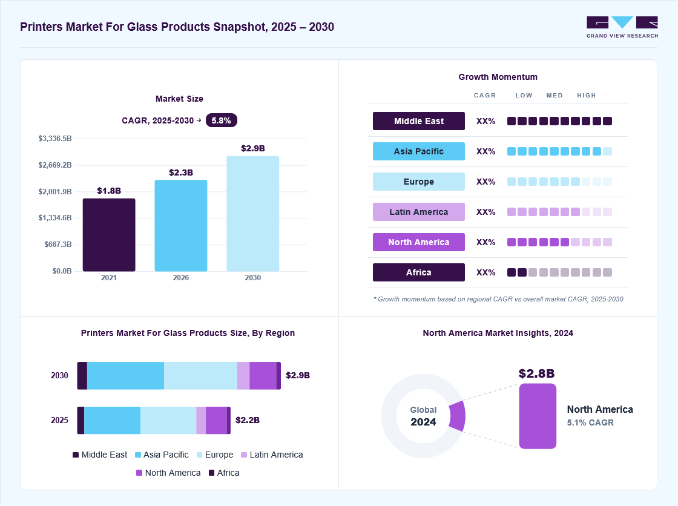The width and height of the screenshot is (678, 506).
Task: Click the Market Size heading
Action: click(x=179, y=99)
